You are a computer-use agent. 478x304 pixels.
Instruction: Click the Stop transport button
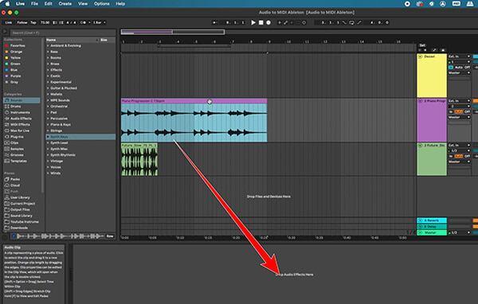point(261,22)
